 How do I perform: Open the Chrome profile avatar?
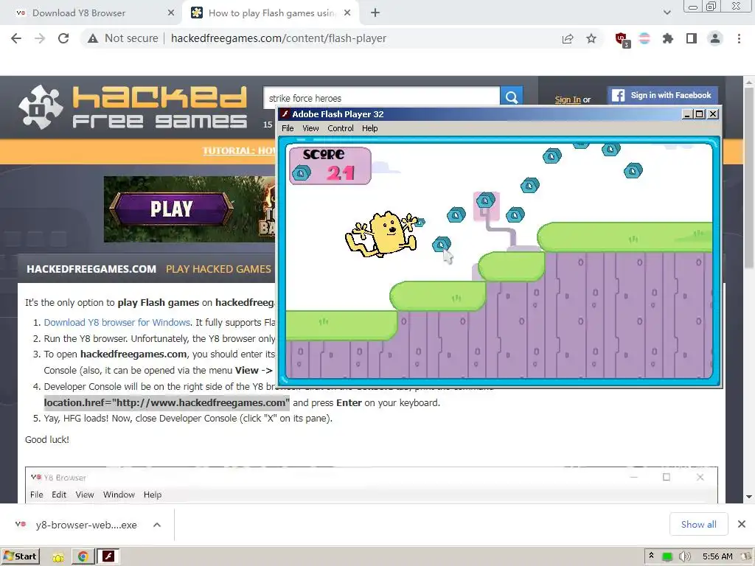pyautogui.click(x=715, y=38)
